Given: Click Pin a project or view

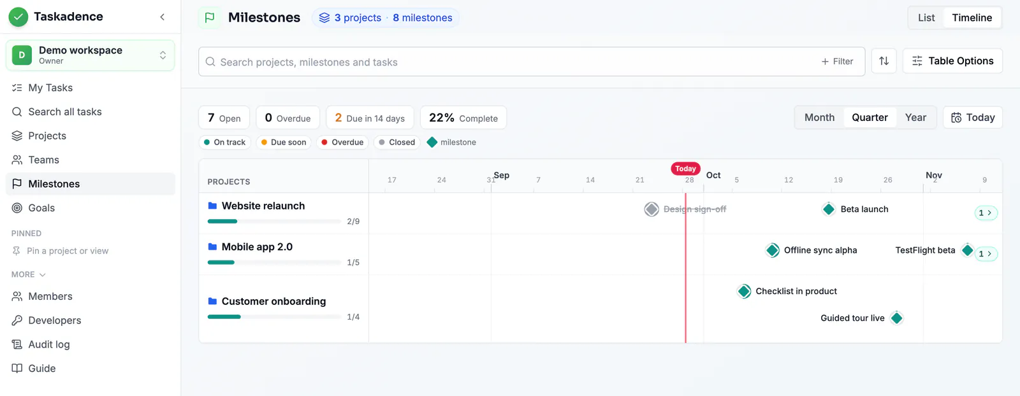Looking at the screenshot, I should pos(61,251).
